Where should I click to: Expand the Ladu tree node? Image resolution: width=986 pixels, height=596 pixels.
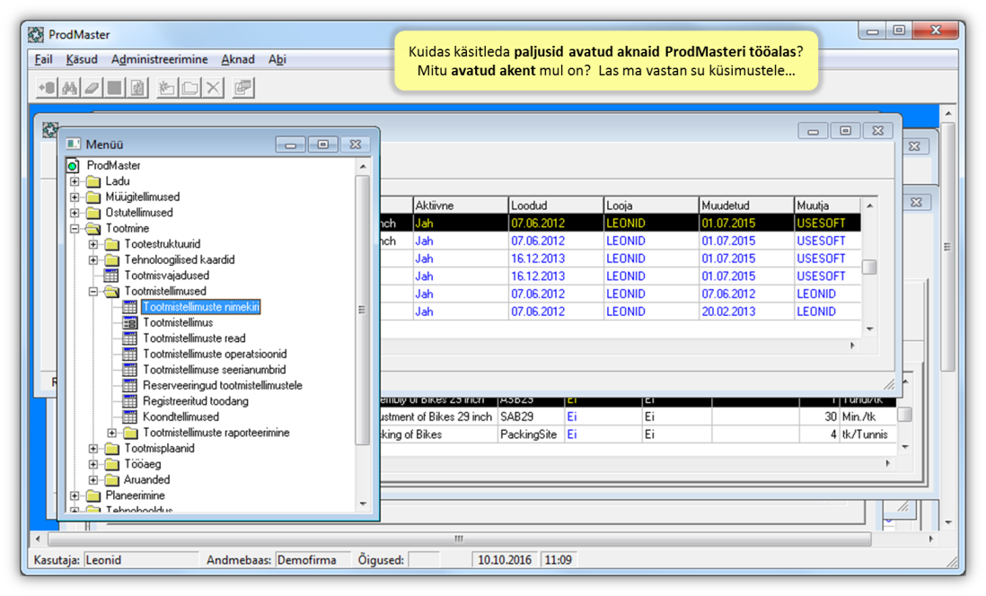[75, 181]
